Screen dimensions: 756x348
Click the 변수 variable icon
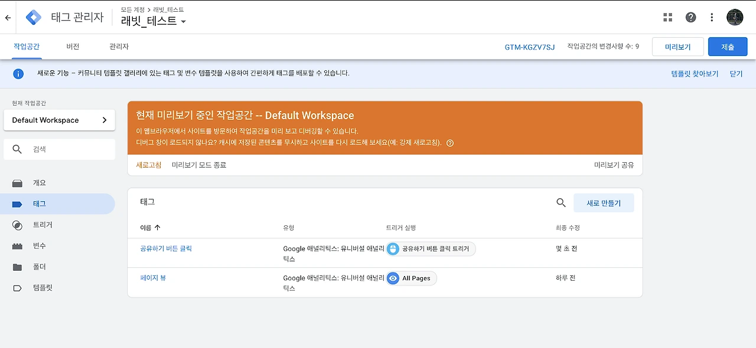17,246
